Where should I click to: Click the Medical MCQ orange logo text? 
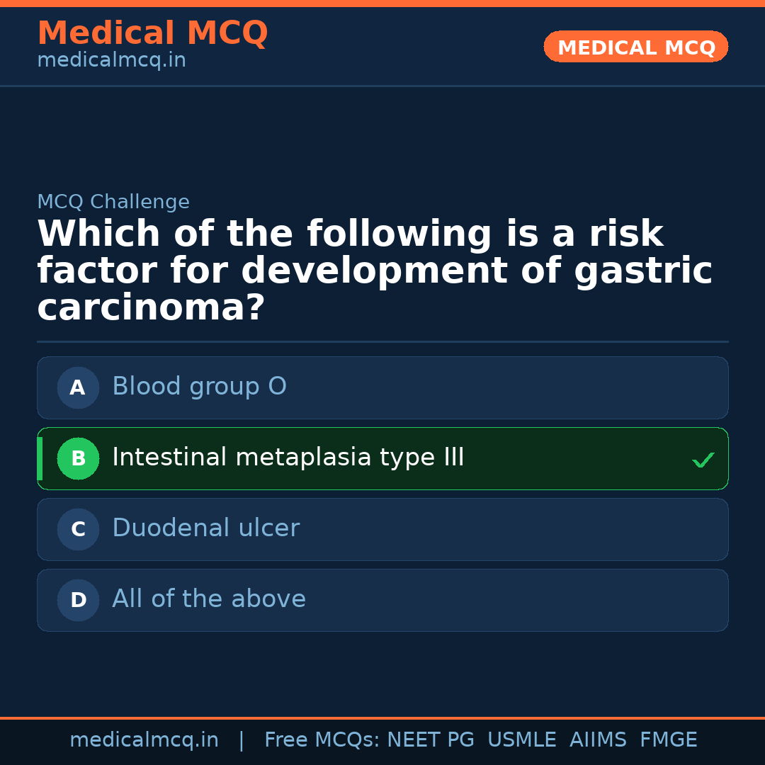[152, 33]
